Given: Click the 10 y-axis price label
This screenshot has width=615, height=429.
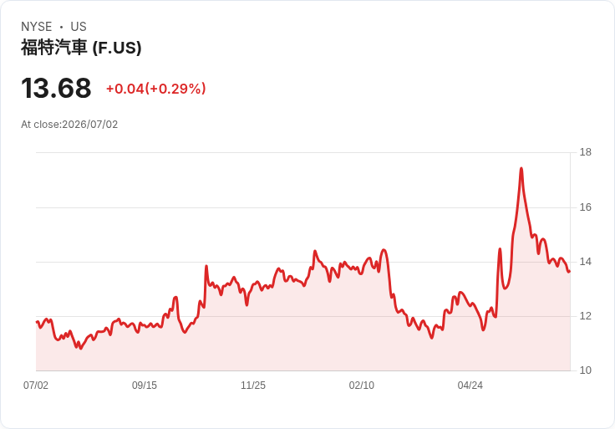Looking at the screenshot, I should (x=585, y=370).
